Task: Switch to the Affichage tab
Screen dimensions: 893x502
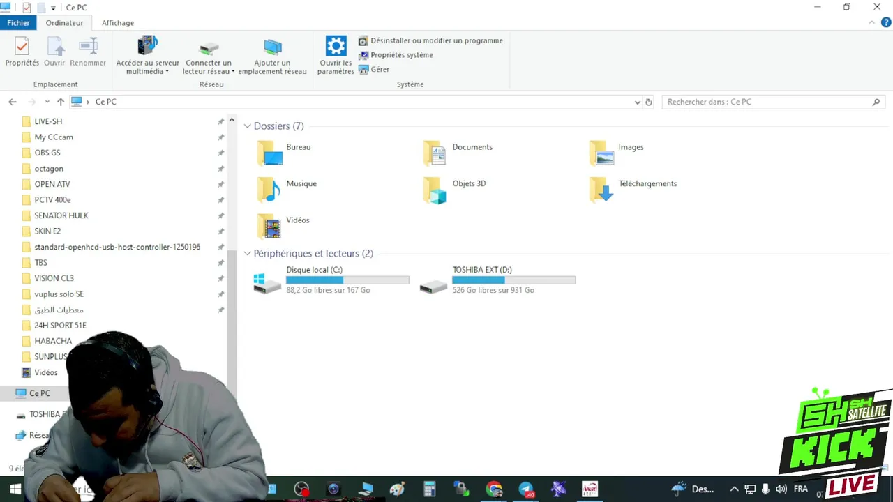Action: tap(118, 23)
